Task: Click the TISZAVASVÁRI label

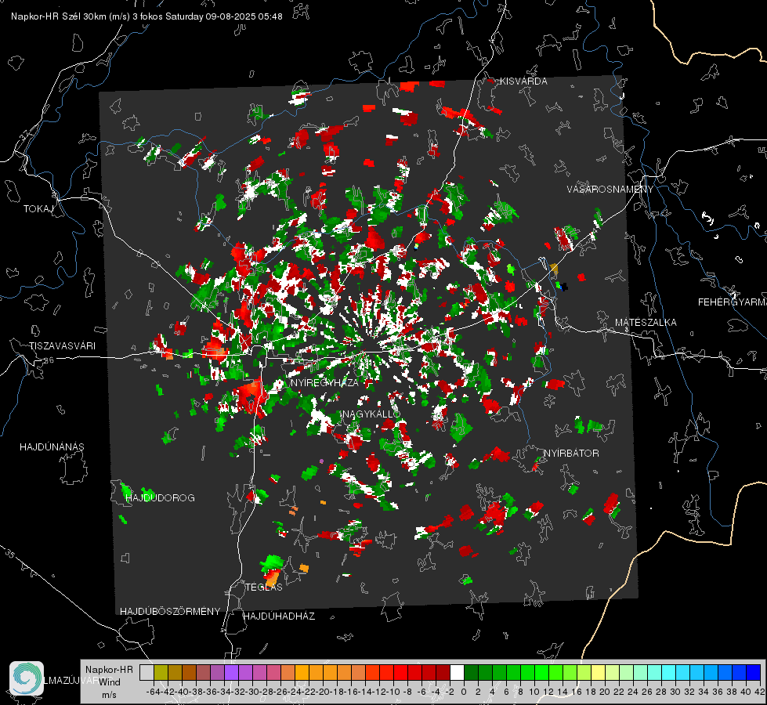Action: 62,346
